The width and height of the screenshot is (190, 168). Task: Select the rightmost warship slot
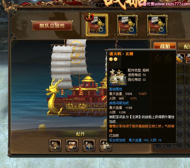pyautogui.click(x=157, y=25)
